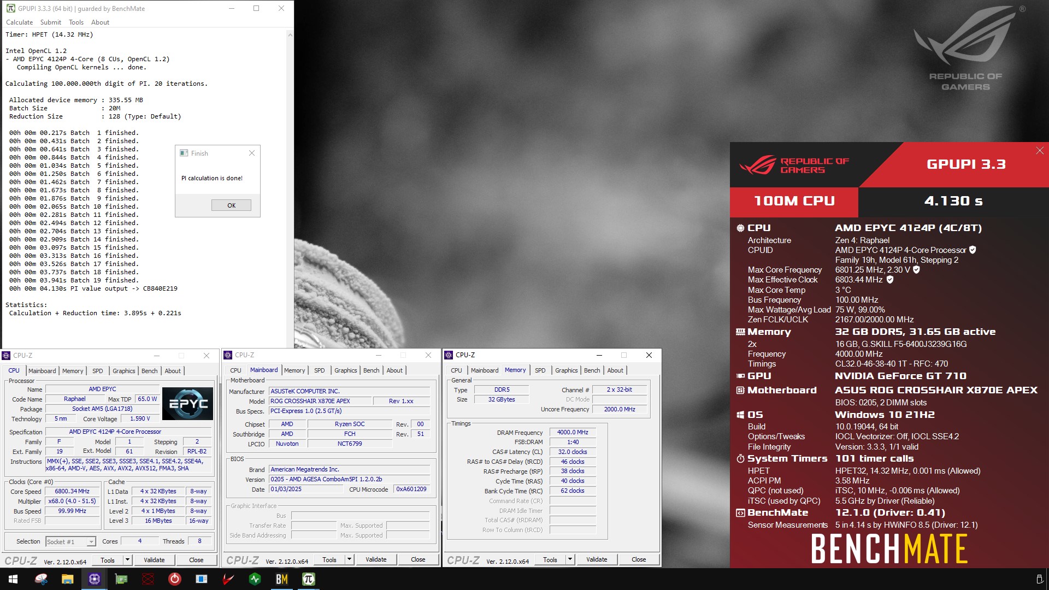Switch to BenchMate BM taskbar icon
This screenshot has width=1049, height=590.
282,579
